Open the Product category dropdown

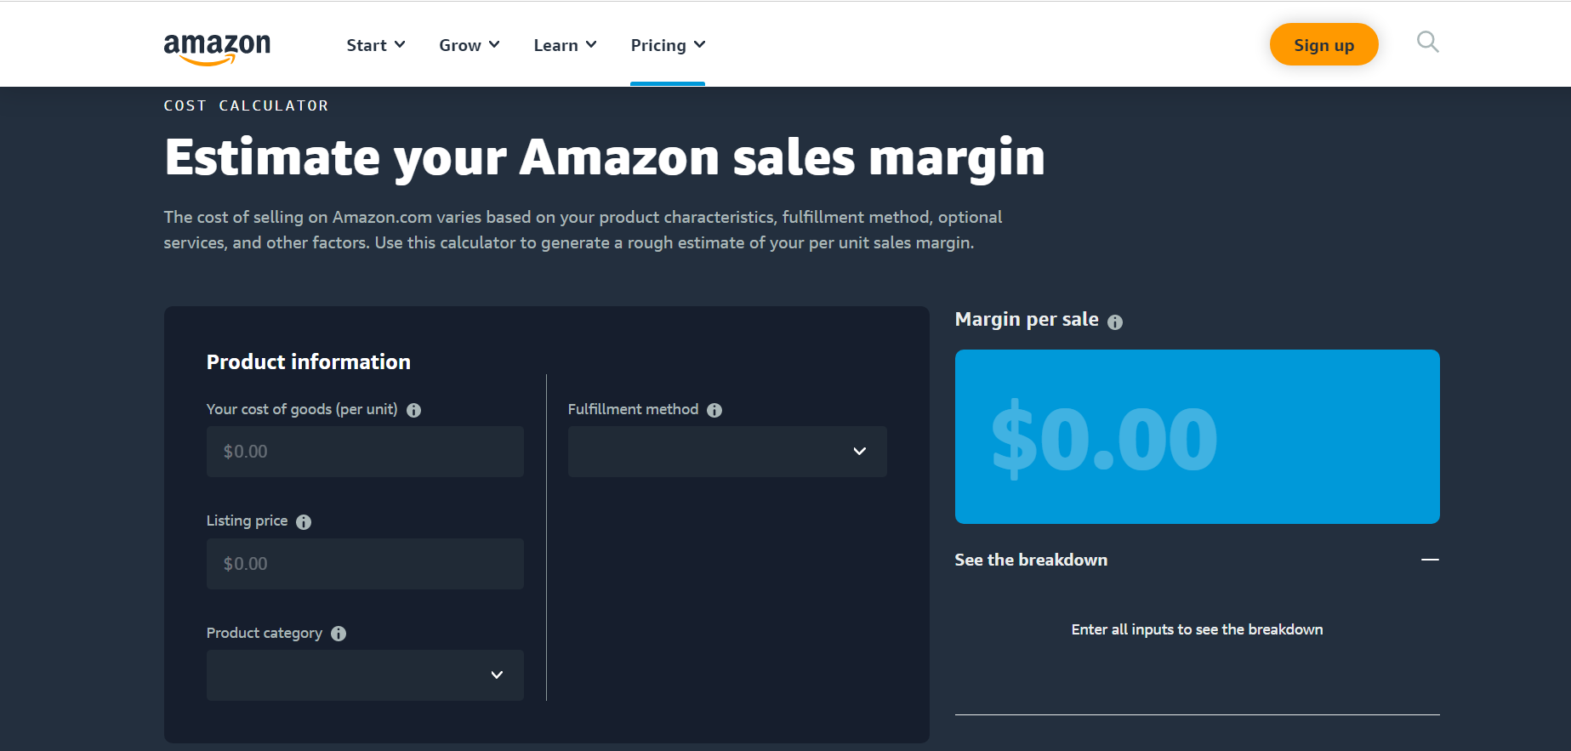[365, 675]
